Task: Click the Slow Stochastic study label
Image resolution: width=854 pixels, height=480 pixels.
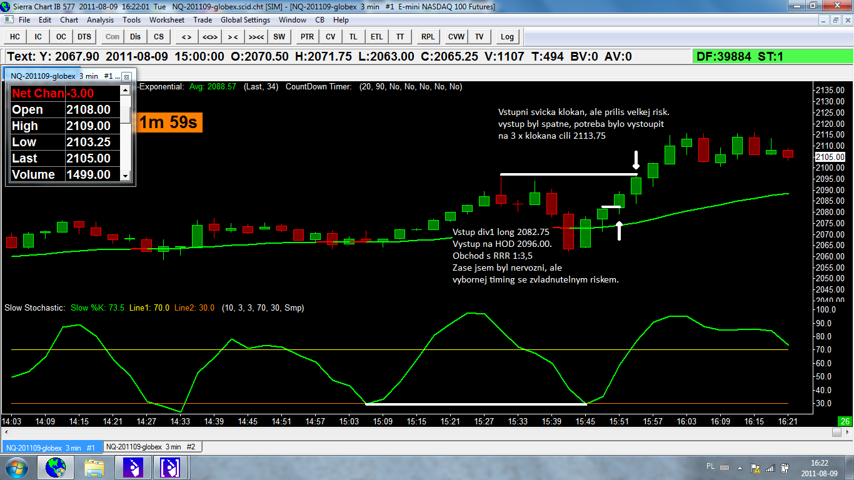Action: pyautogui.click(x=34, y=307)
